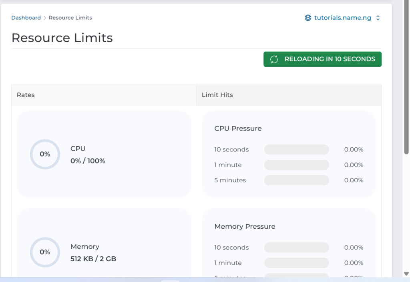Click the CPU 0% circular gauge

pos(45,154)
